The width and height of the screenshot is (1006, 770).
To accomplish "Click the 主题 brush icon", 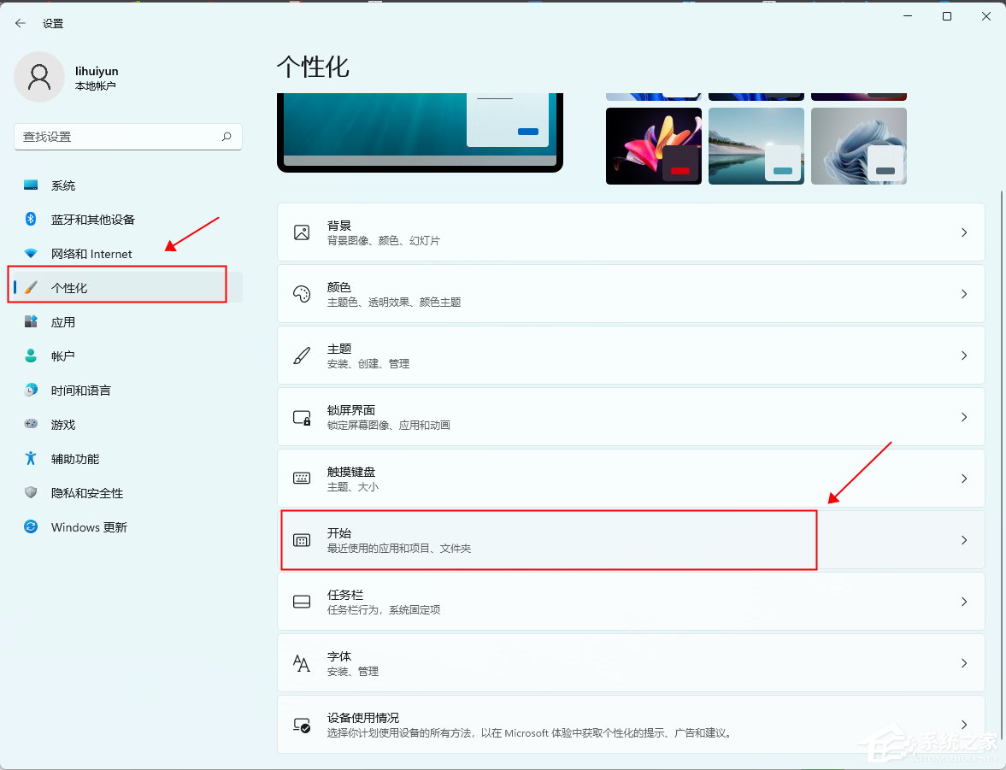I will (x=302, y=356).
